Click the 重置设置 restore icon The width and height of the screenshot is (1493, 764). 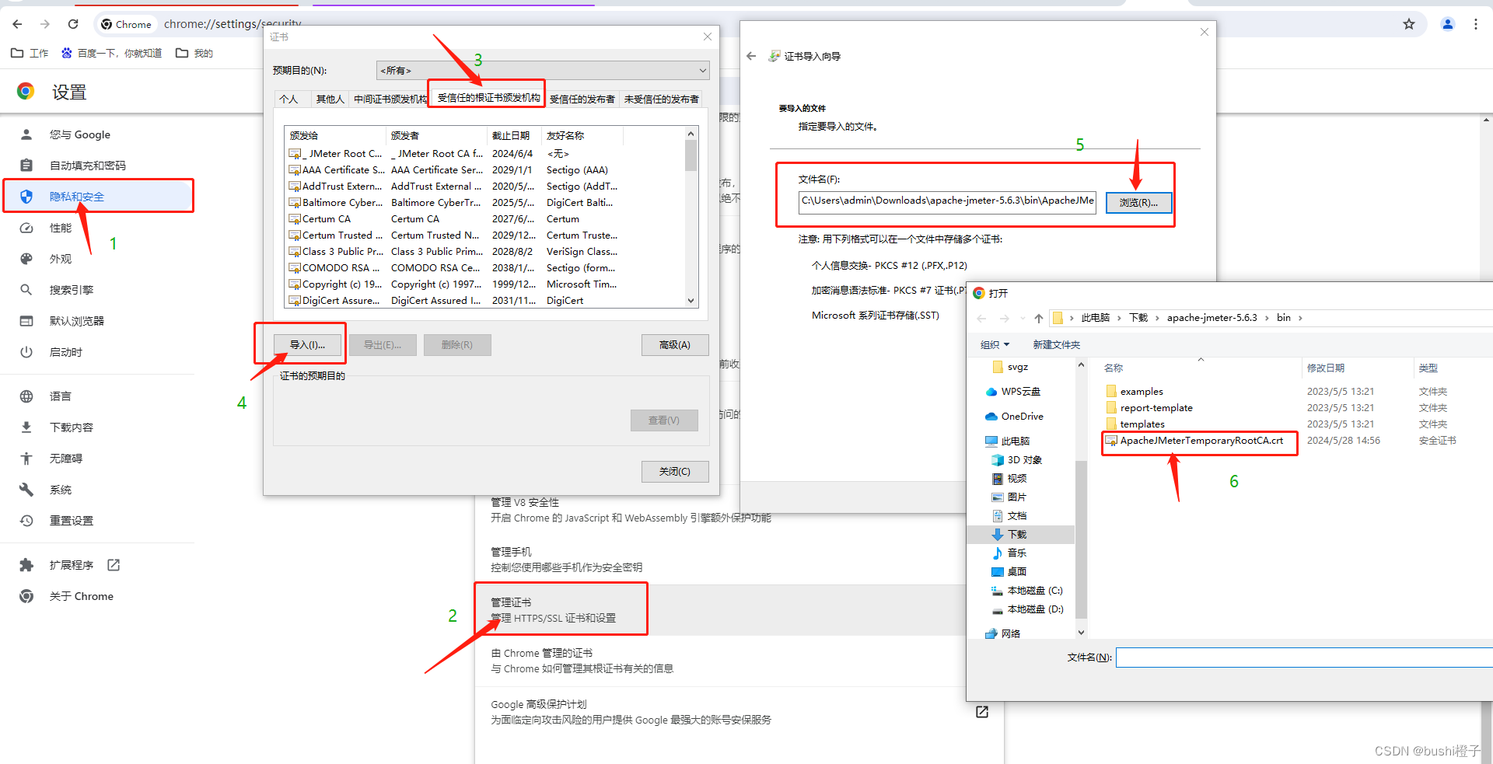26,521
